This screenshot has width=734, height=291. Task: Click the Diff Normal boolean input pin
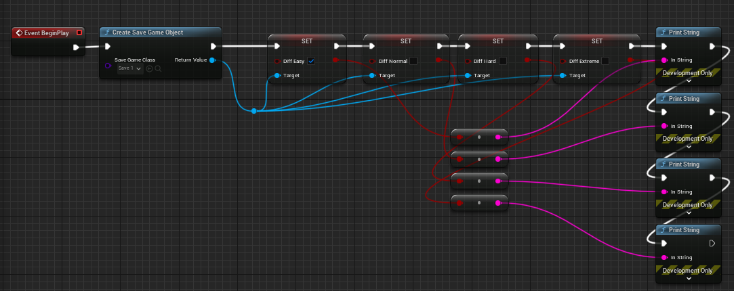pos(372,61)
